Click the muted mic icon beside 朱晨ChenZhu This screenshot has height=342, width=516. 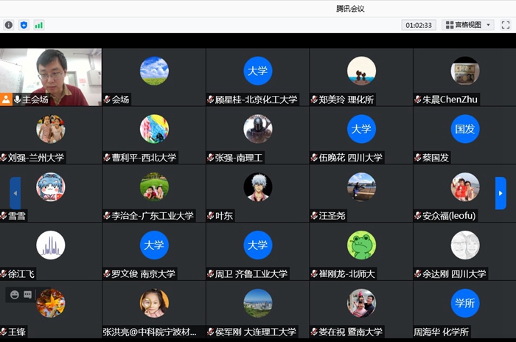[x=418, y=100]
